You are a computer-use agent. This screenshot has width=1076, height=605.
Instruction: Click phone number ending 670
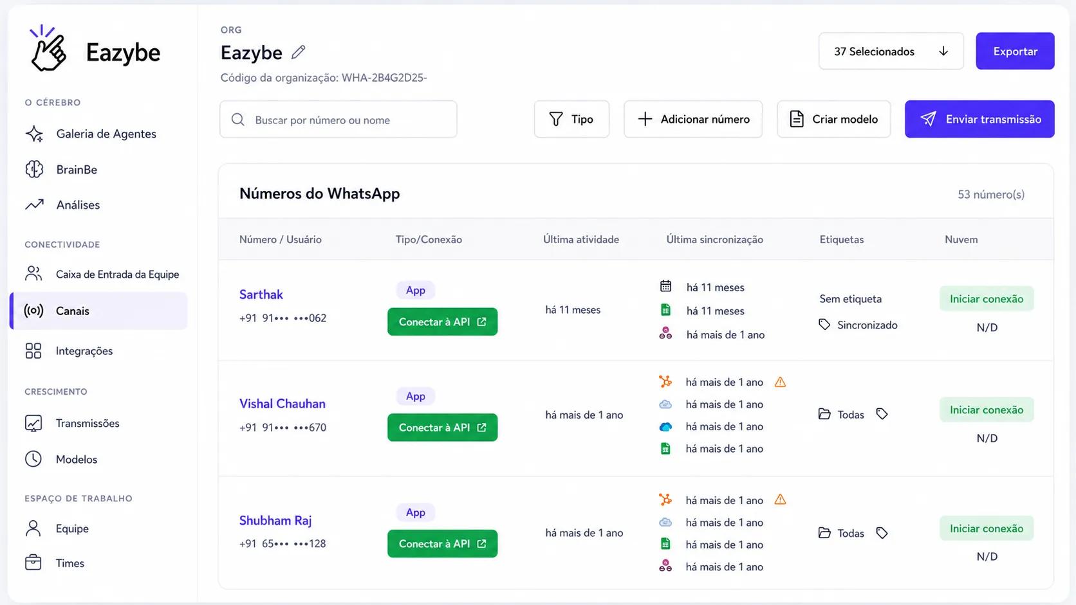click(283, 428)
